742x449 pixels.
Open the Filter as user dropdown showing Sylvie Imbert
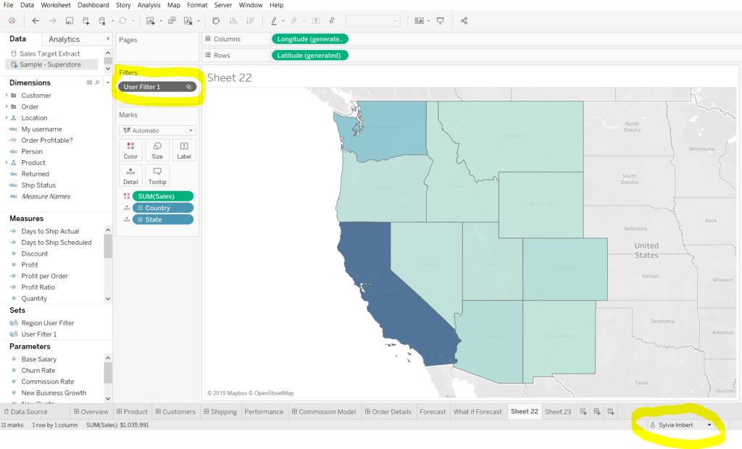pyautogui.click(x=680, y=425)
